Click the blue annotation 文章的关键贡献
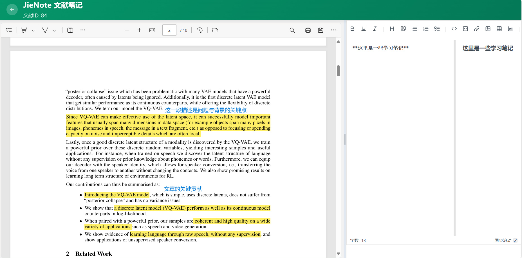Screen dimensions: 522x258 tap(183, 189)
